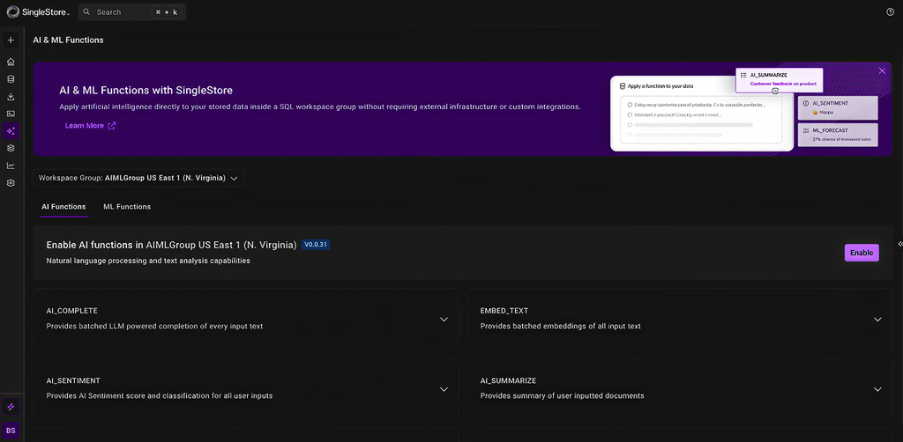Expand the EMBED_TEXT function card

[x=877, y=319]
